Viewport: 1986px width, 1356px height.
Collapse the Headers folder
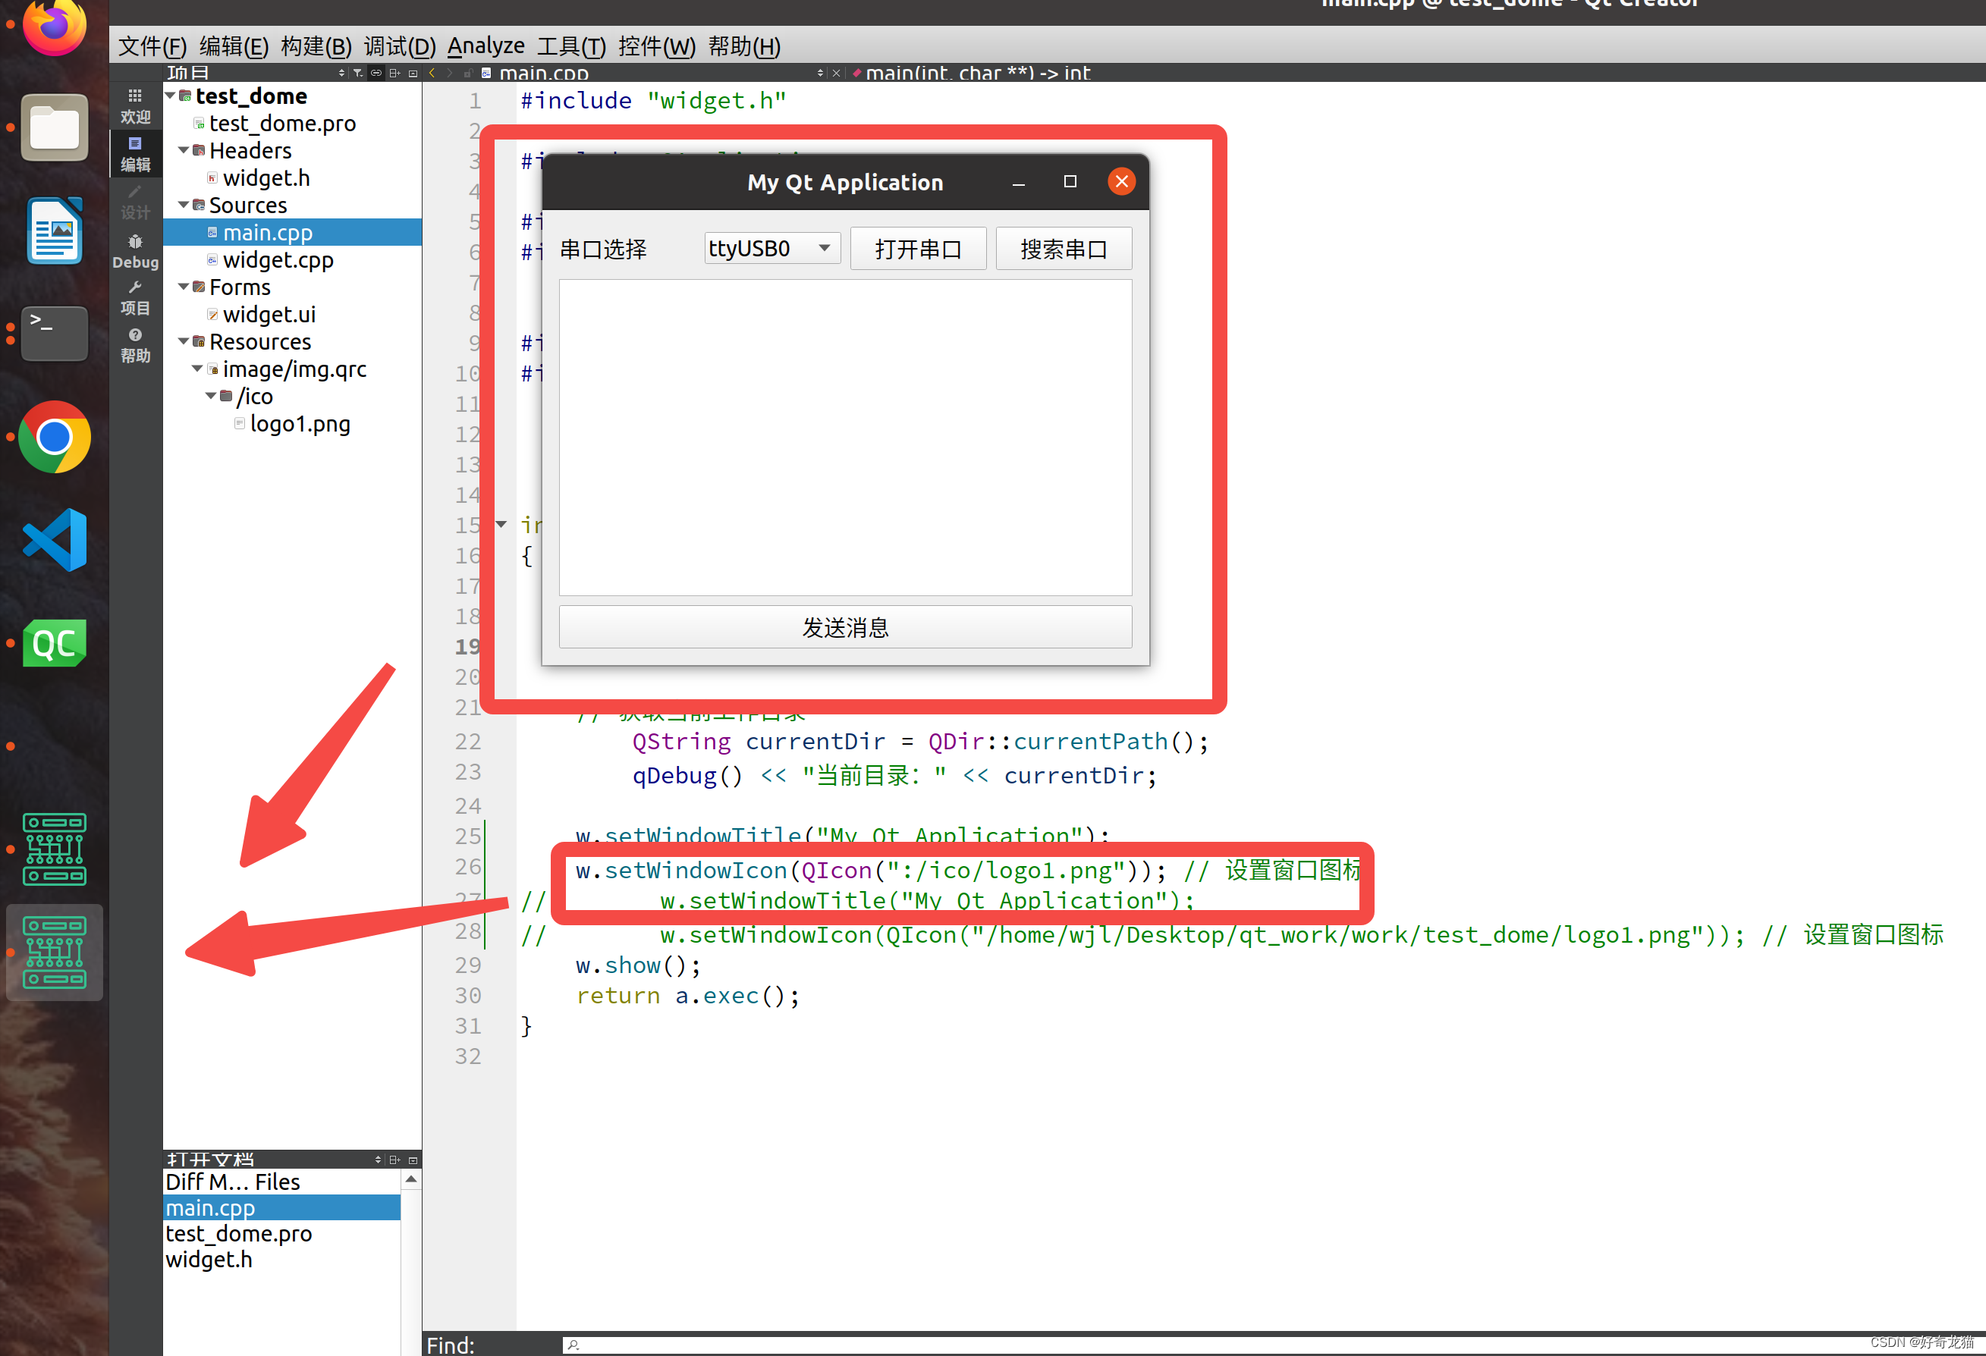pos(184,150)
